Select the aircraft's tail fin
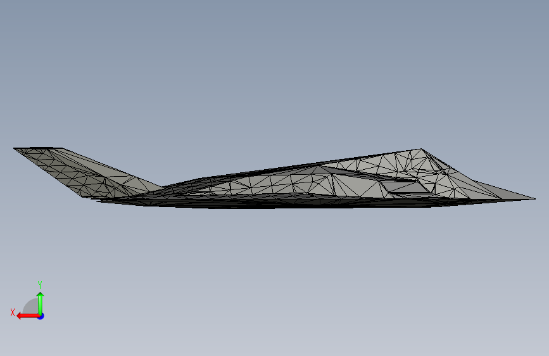Image resolution: width=549 pixels, height=356 pixels. coord(84,172)
